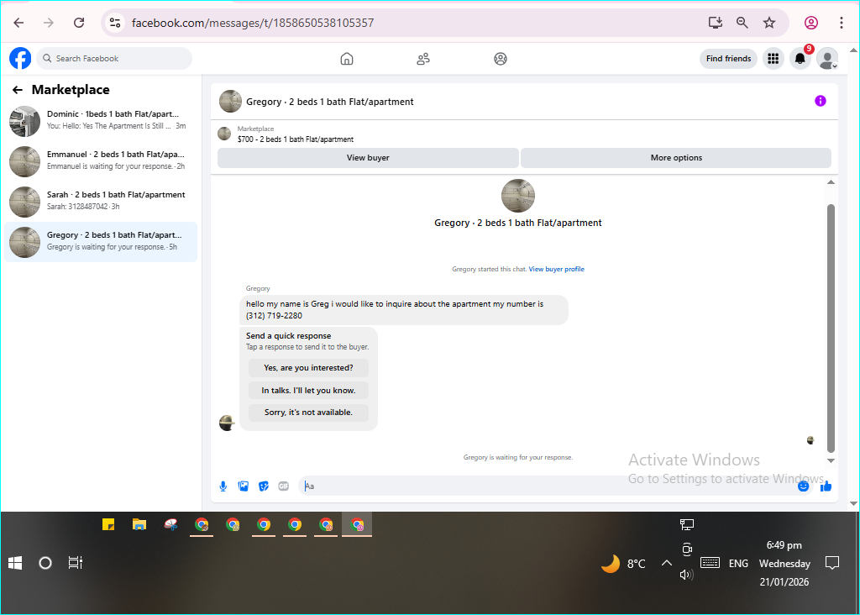The width and height of the screenshot is (860, 615).
Task: Open Task View in taskbar
Action: tap(76, 563)
